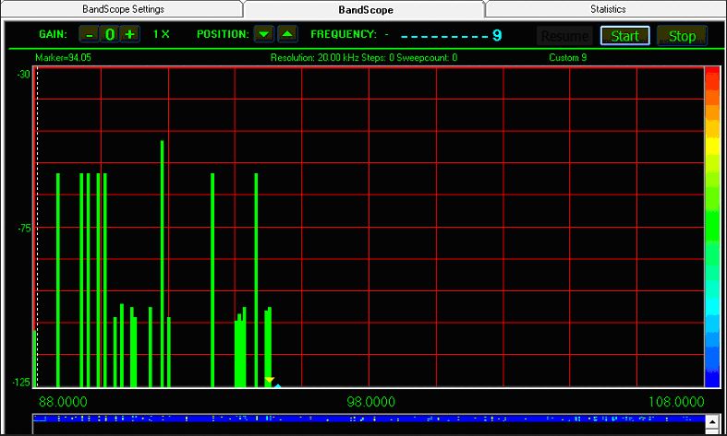Click the scrollbar up arrow at bottom right
The height and width of the screenshot is (436, 727).
pyautogui.click(x=711, y=421)
